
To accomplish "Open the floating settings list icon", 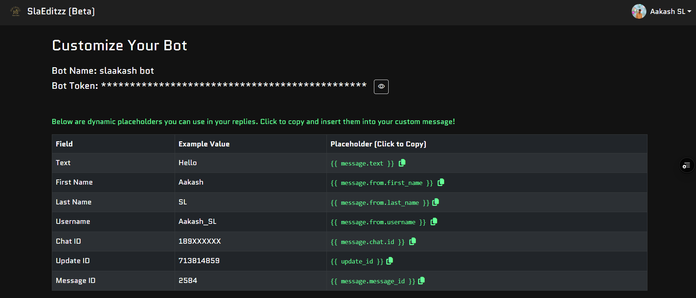I will [686, 166].
